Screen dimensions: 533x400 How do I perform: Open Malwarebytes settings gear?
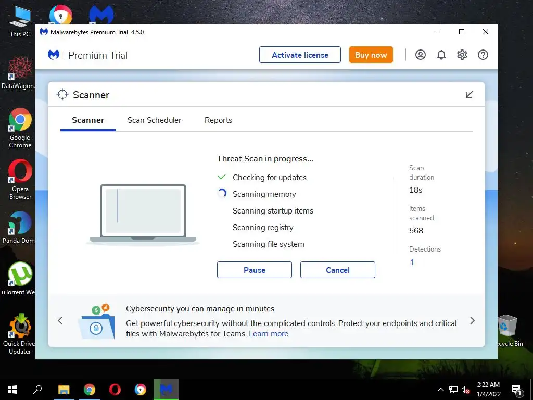tap(462, 55)
